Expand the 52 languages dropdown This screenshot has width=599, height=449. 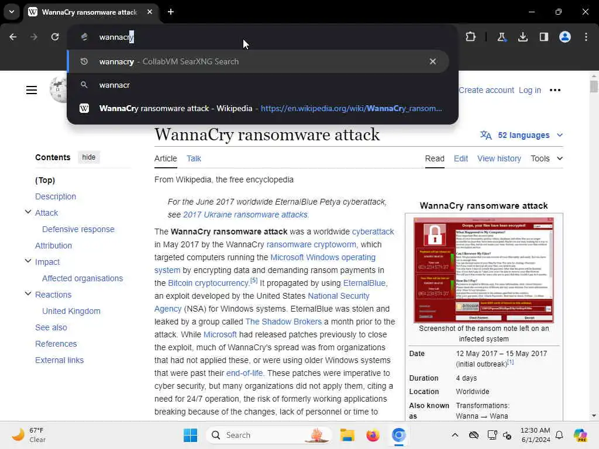point(529,135)
